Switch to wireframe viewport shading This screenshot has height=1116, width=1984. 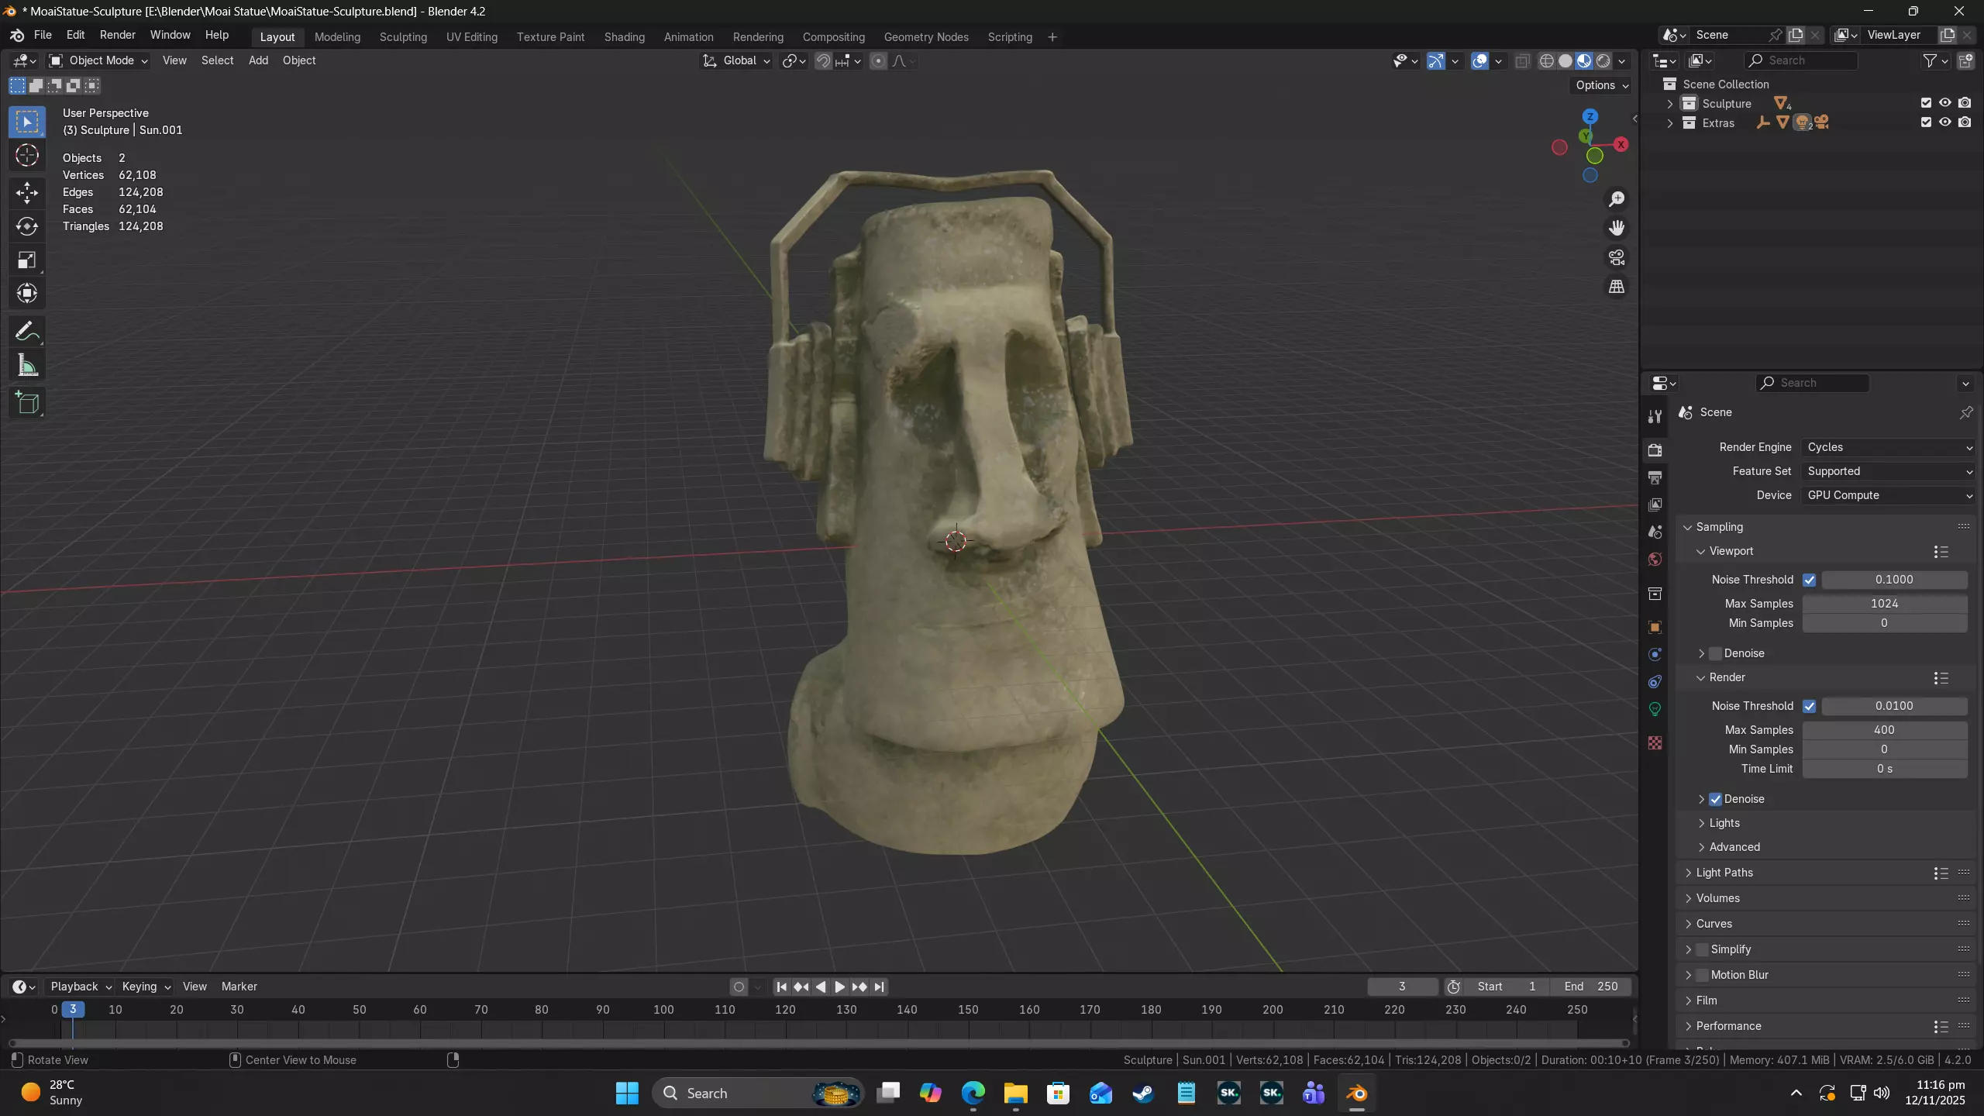(1546, 61)
